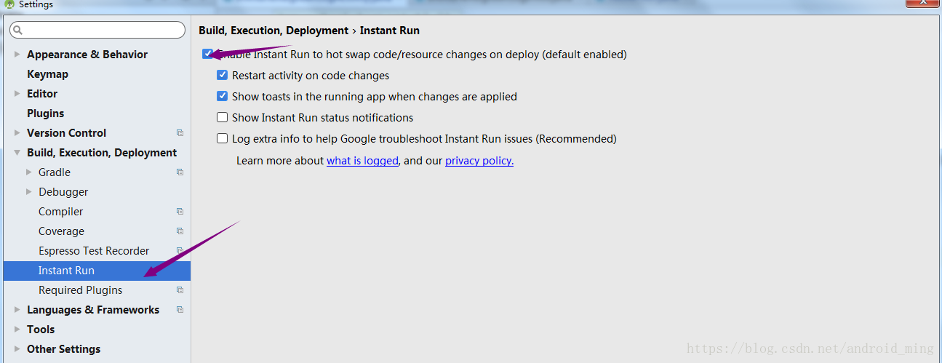Click the Editor label in tree
Viewport: 942px width, 363px height.
(x=42, y=94)
